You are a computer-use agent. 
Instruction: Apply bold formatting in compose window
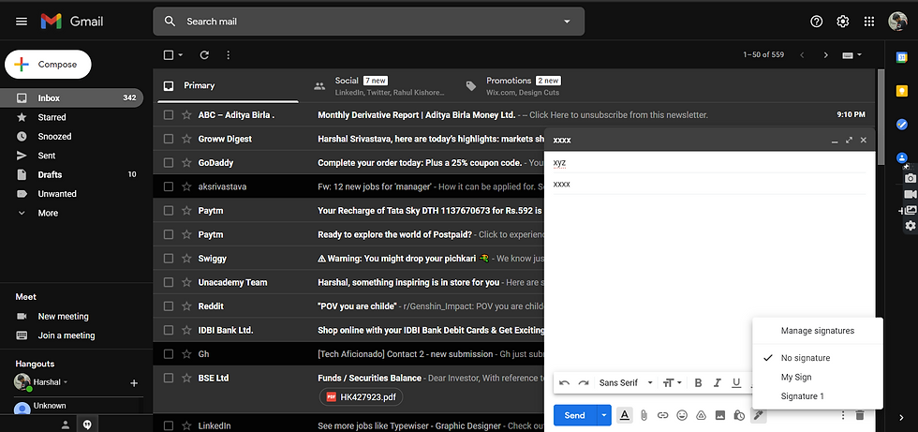[698, 383]
